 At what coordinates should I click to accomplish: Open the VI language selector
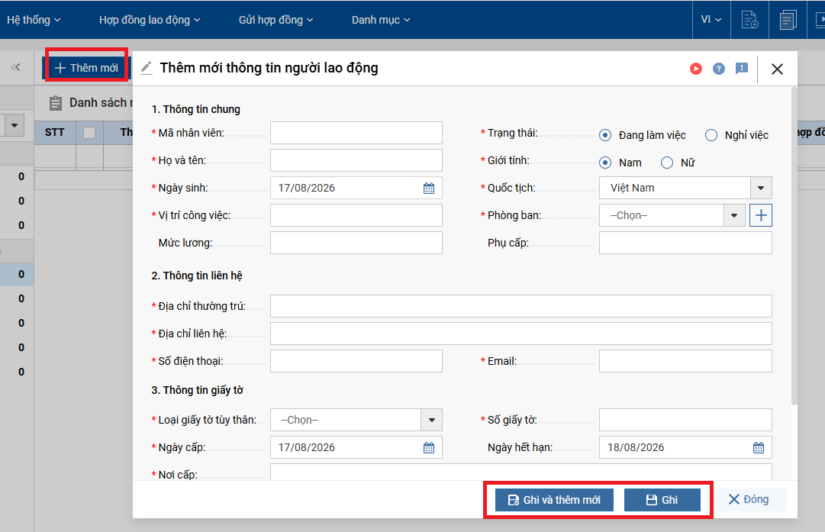click(711, 20)
